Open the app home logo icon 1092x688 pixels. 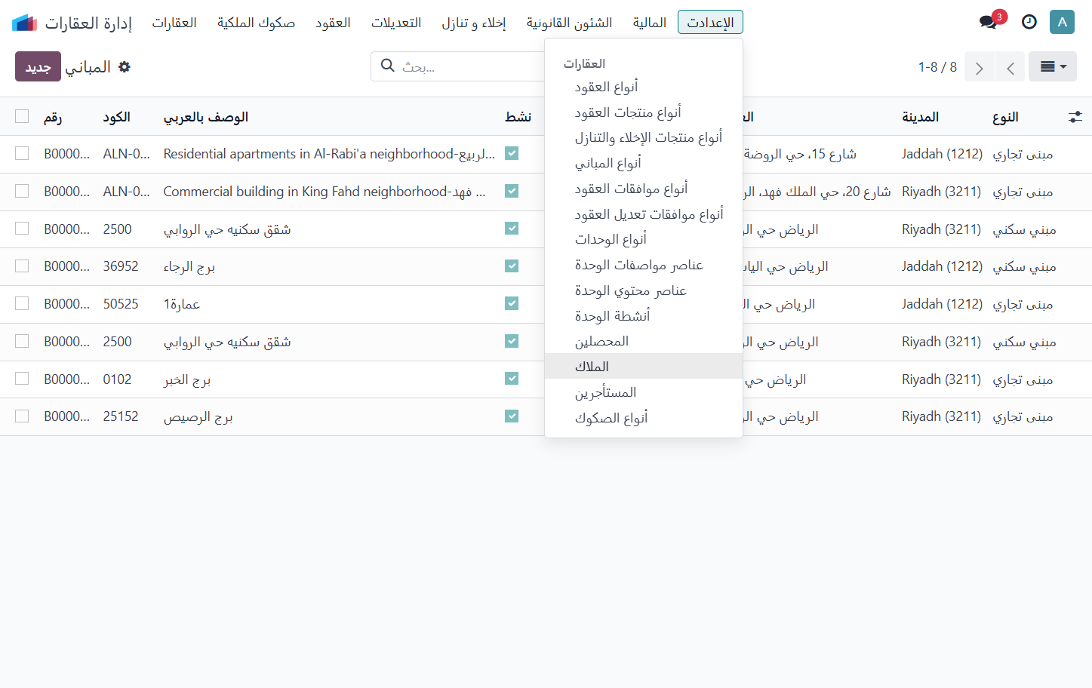(x=25, y=23)
